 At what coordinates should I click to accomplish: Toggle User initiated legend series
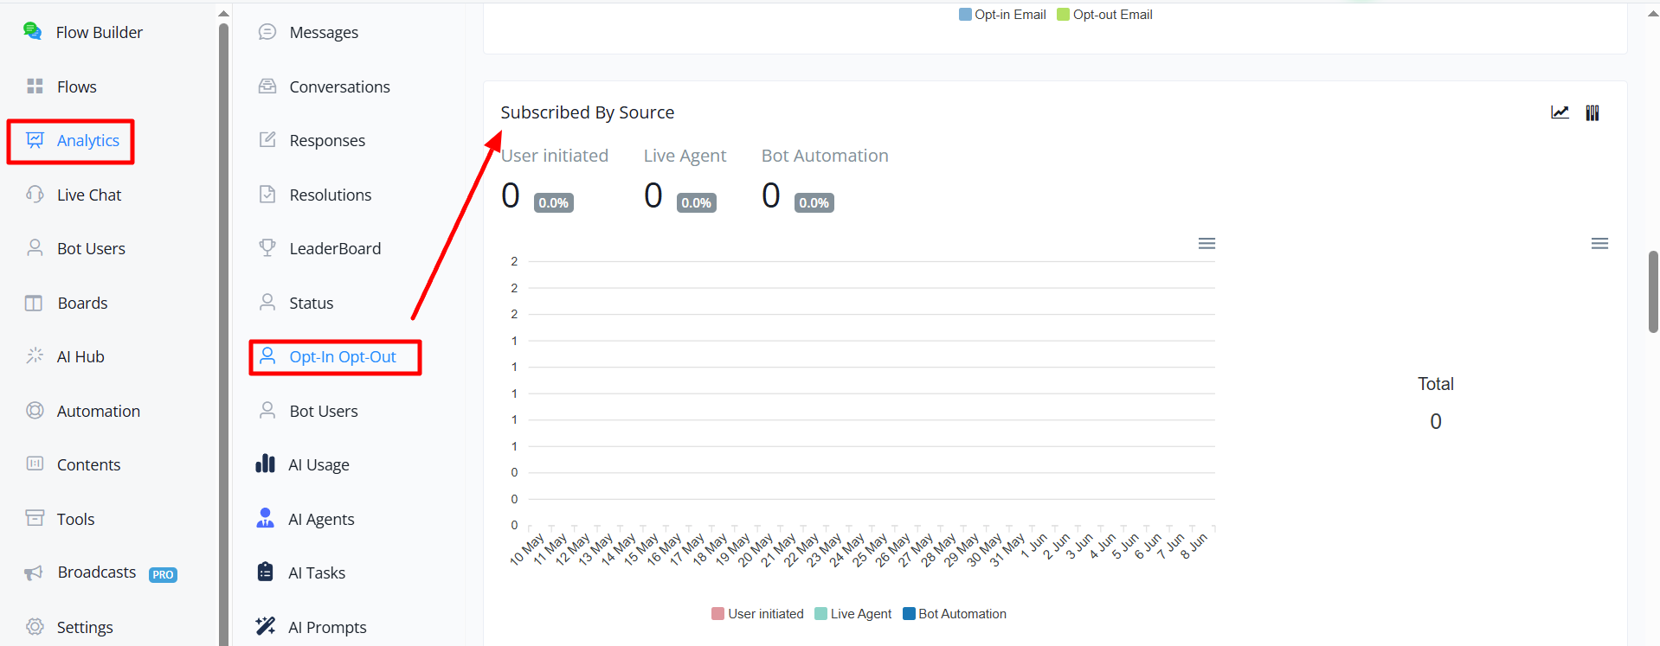757,614
